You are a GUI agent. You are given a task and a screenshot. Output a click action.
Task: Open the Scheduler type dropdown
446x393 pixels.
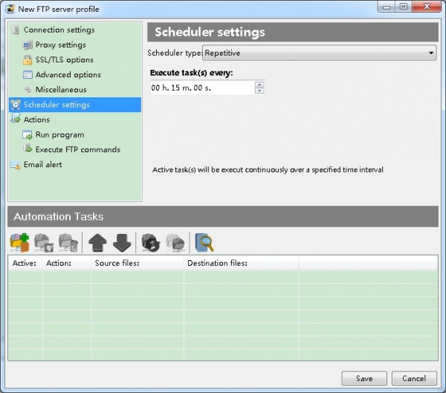(x=320, y=53)
